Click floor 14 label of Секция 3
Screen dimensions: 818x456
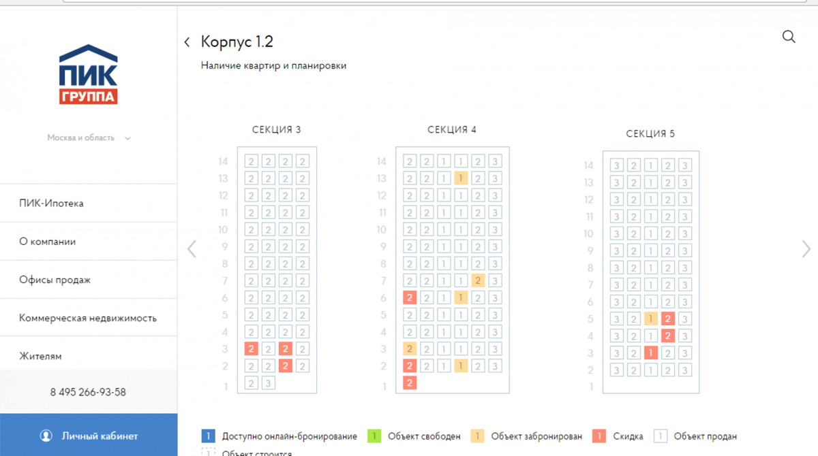222,161
